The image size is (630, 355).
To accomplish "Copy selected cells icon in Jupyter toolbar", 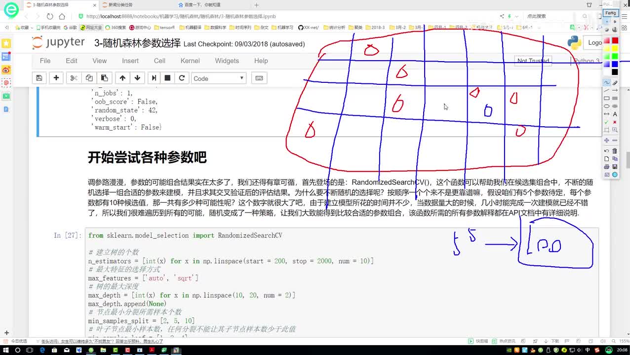I will pyautogui.click(x=89, y=78).
